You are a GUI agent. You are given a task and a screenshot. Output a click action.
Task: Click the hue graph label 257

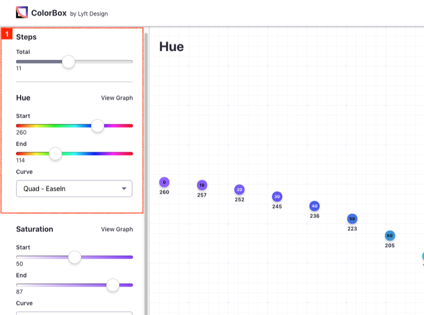pyautogui.click(x=202, y=195)
